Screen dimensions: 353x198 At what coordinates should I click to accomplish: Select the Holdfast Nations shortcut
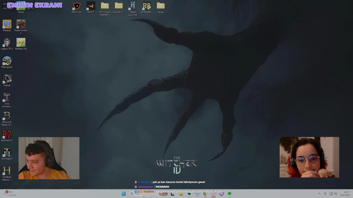click(7, 174)
